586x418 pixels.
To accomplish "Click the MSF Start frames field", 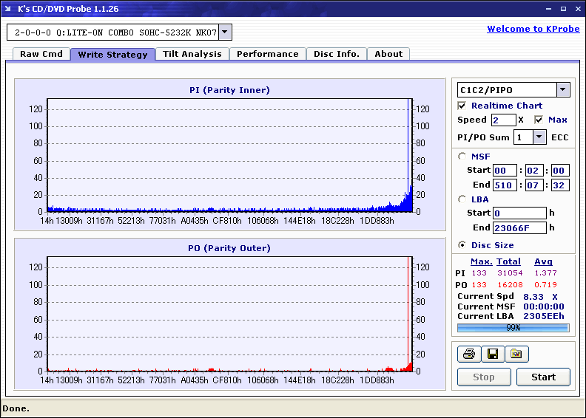I will pos(560,171).
